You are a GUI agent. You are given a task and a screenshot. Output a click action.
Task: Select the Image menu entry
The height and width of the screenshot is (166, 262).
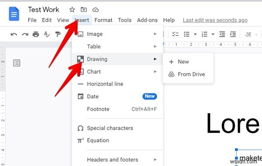coord(117,34)
